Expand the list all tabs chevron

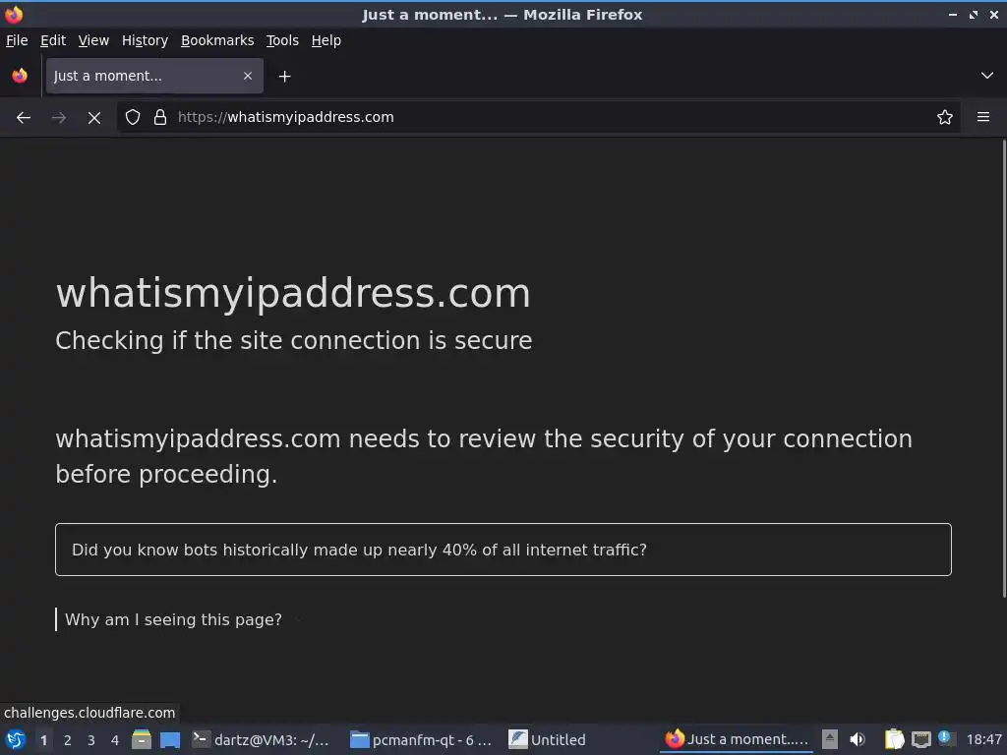[987, 76]
